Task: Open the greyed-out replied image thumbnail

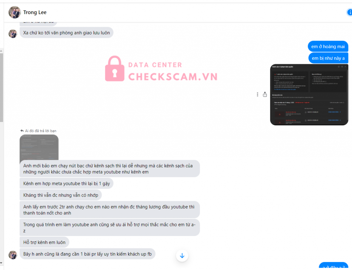Action: click(39, 147)
